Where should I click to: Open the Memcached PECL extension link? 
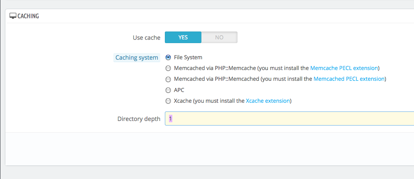click(349, 79)
